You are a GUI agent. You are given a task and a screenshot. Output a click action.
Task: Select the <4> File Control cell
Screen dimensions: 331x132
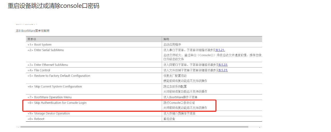(x=94, y=70)
